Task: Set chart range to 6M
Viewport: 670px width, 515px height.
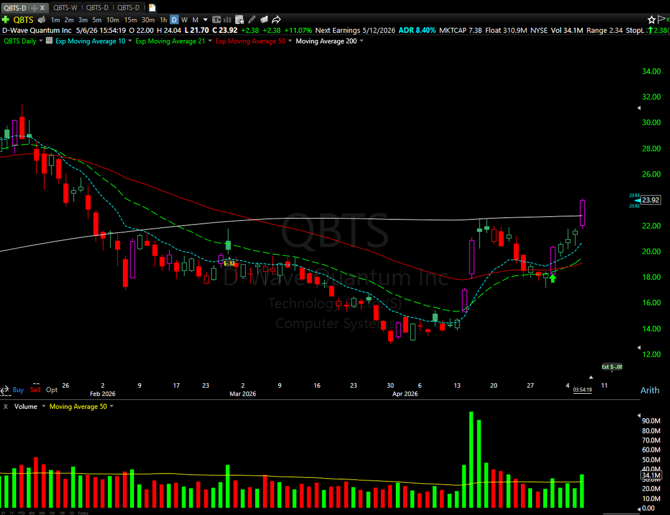Action: [x=32, y=513]
